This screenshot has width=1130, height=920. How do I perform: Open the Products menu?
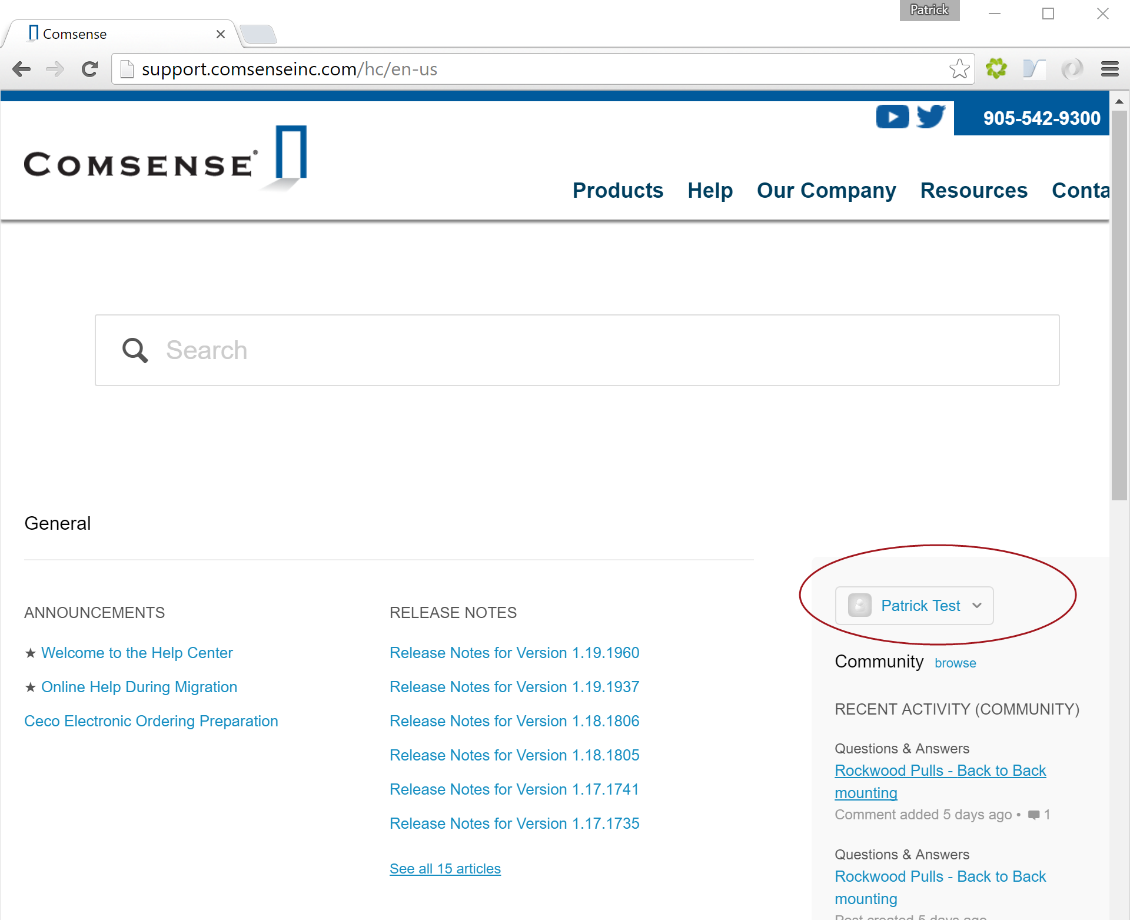coord(617,190)
